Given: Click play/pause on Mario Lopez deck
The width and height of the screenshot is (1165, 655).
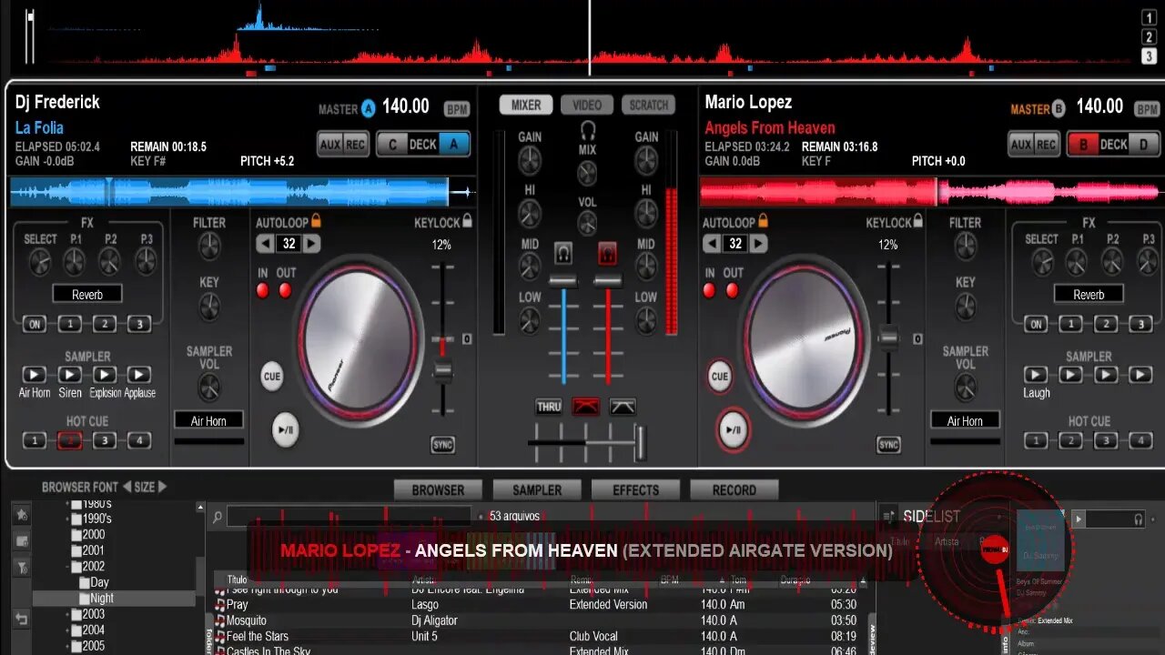Looking at the screenshot, I should coord(733,429).
